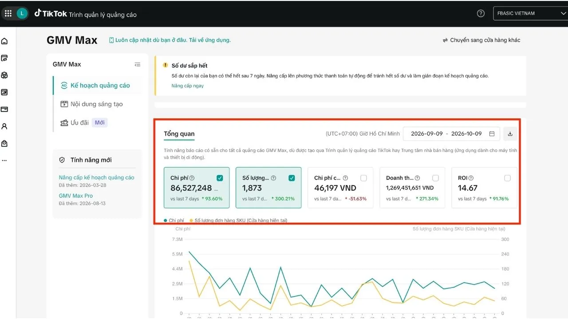Switch to the Tổng quan tab
Image resolution: width=568 pixels, height=319 pixels.
(x=179, y=134)
